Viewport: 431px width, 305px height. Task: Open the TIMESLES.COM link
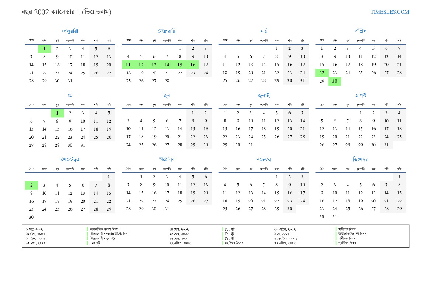coord(389,12)
